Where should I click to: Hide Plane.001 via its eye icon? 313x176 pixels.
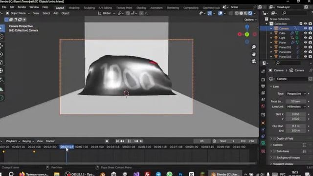(305, 47)
